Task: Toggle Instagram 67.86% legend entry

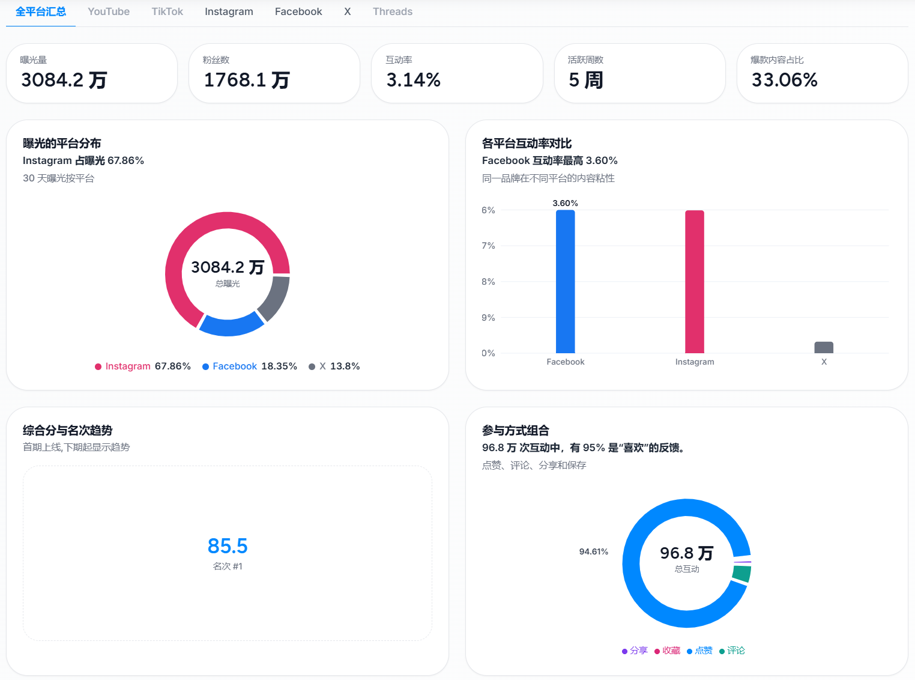Action: 143,366
